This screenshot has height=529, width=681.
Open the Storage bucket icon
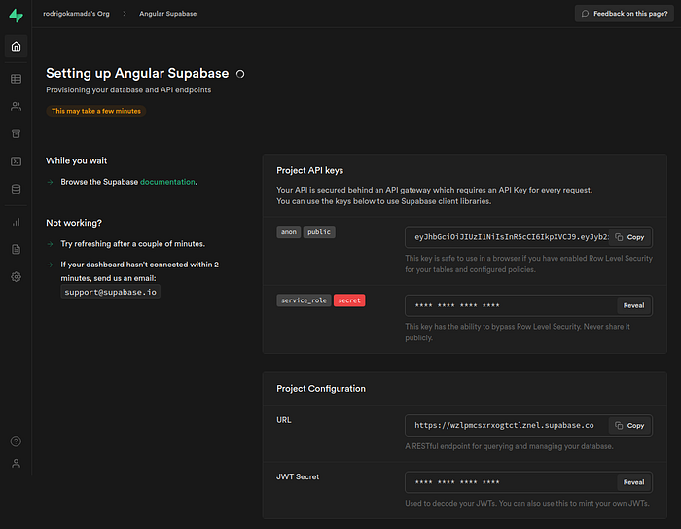[x=16, y=133]
